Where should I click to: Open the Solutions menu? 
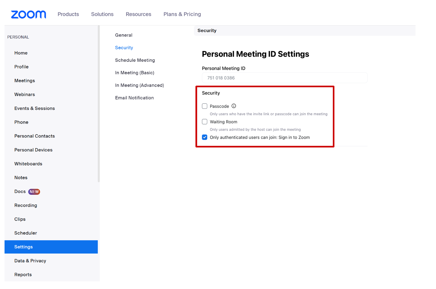point(102,14)
